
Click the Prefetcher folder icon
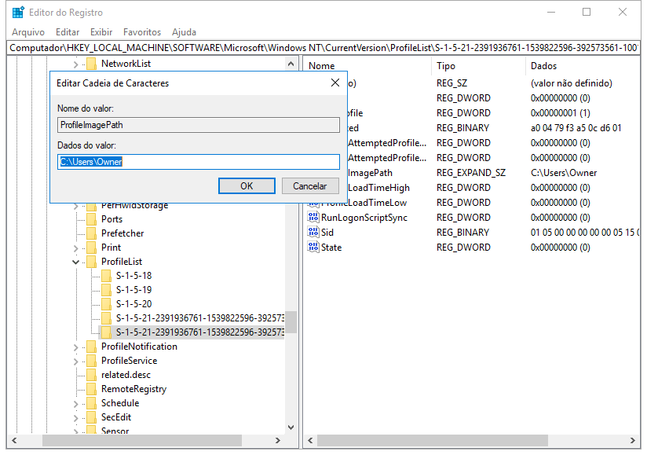click(92, 233)
